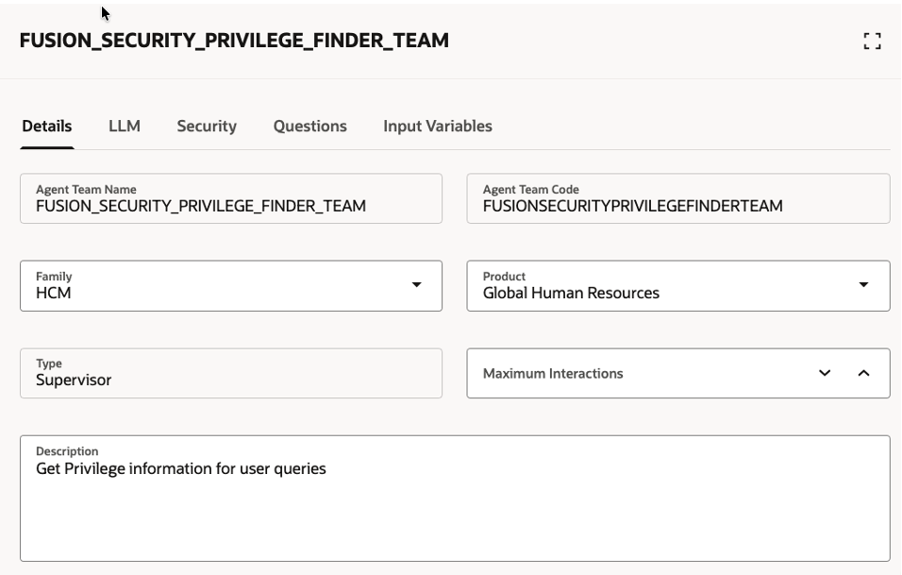Focus the Agent Team Code field value
902x575 pixels.
click(x=632, y=206)
